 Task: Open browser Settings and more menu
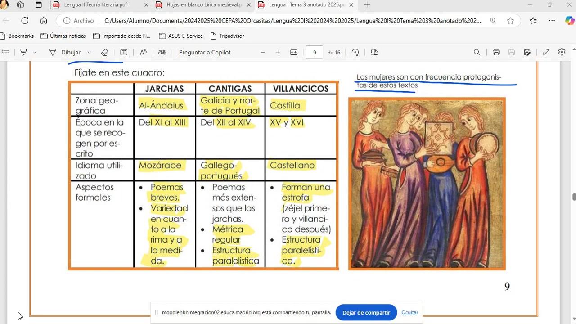(x=552, y=20)
